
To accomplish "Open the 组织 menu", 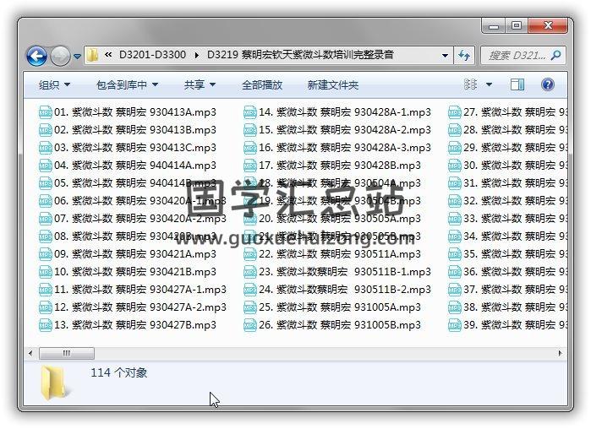I will [54, 84].
